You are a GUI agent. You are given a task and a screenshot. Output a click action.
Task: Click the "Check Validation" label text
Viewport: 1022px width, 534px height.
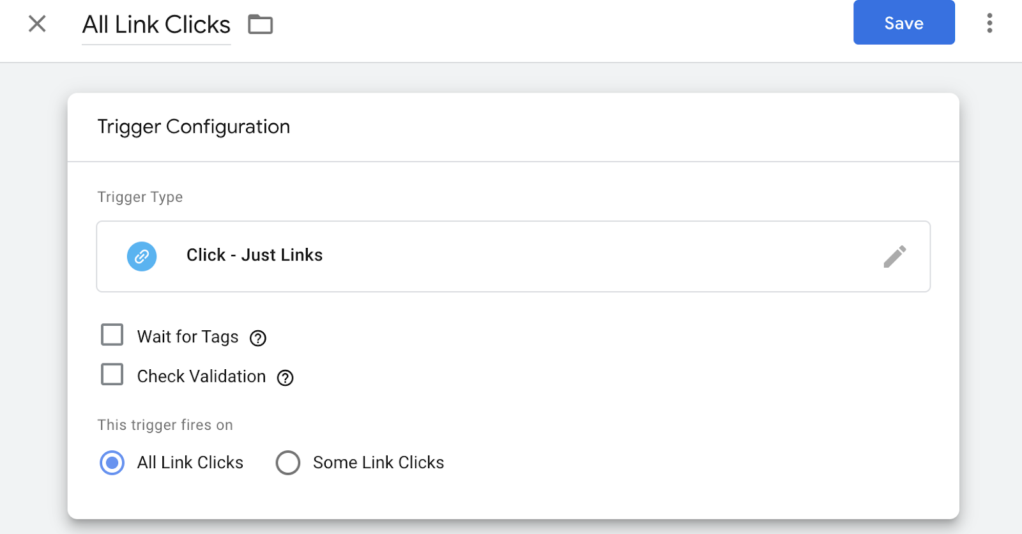[201, 376]
